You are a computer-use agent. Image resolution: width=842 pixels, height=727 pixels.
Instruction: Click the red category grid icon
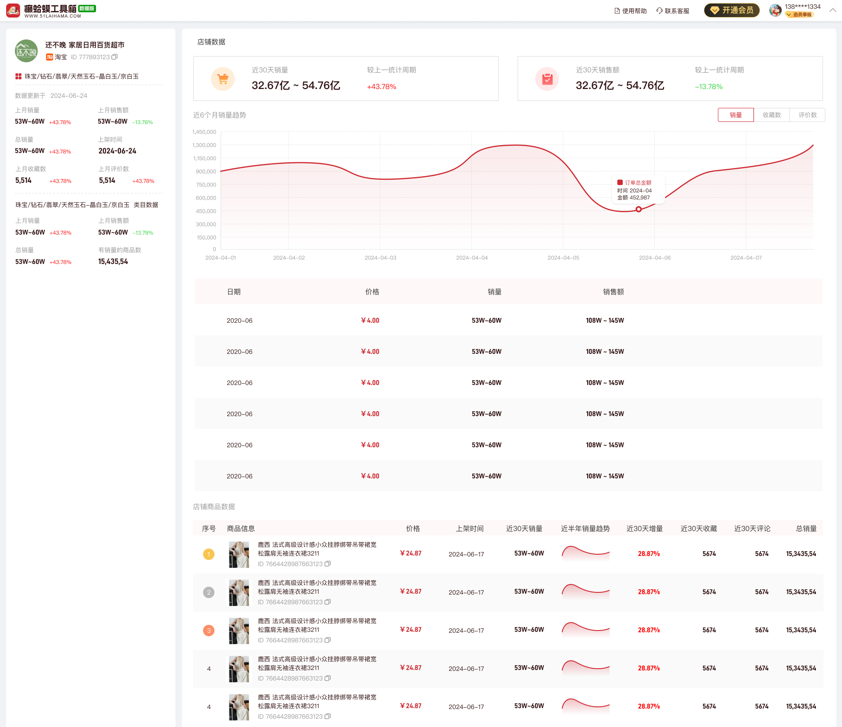(18, 76)
